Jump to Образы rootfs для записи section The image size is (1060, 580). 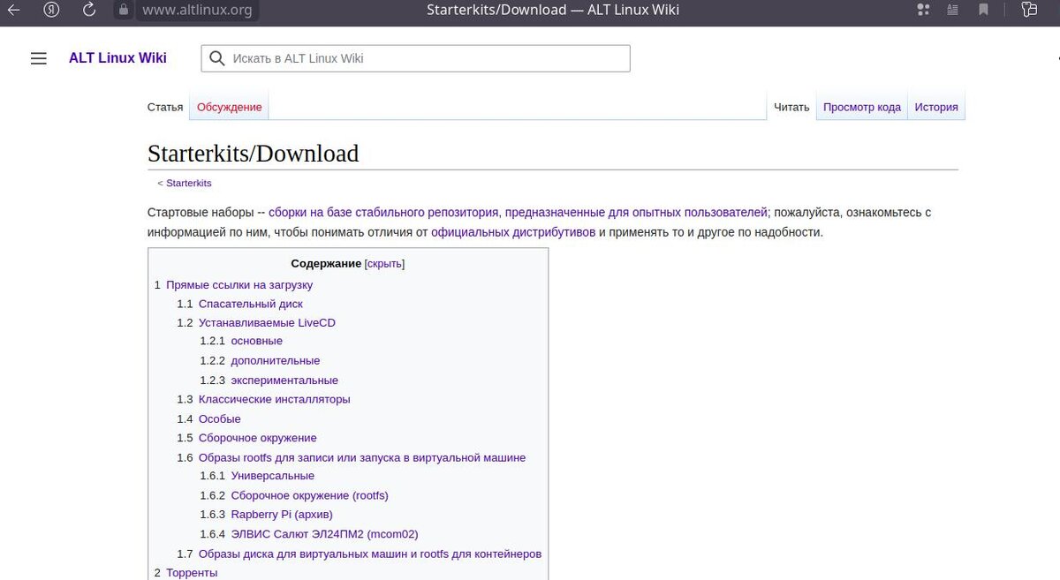click(362, 457)
